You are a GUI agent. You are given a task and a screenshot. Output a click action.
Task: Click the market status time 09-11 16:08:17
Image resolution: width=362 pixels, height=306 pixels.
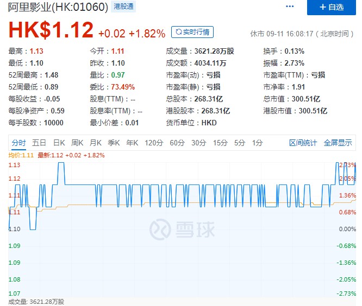pyautogui.click(x=290, y=34)
